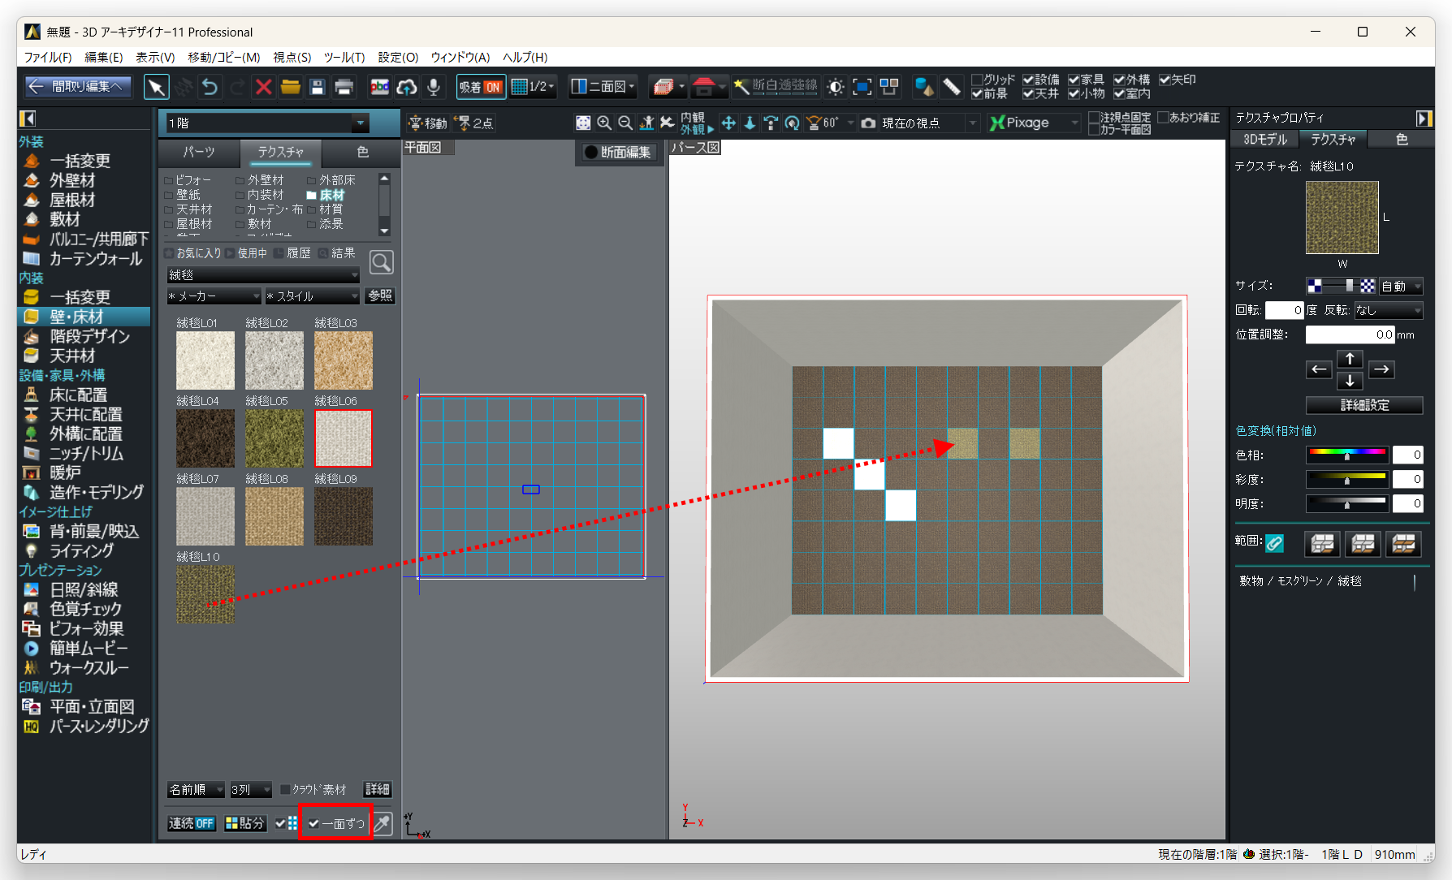Uncheck the 家具 display checkbox
Image resolution: width=1452 pixels, height=880 pixels.
pos(1074,80)
